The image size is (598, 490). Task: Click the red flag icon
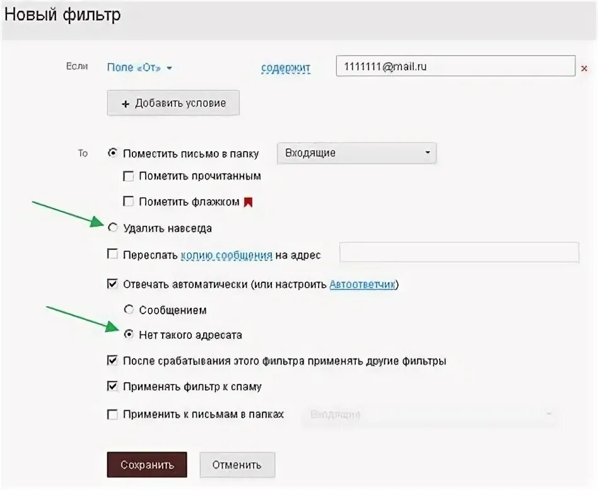pyautogui.click(x=249, y=202)
